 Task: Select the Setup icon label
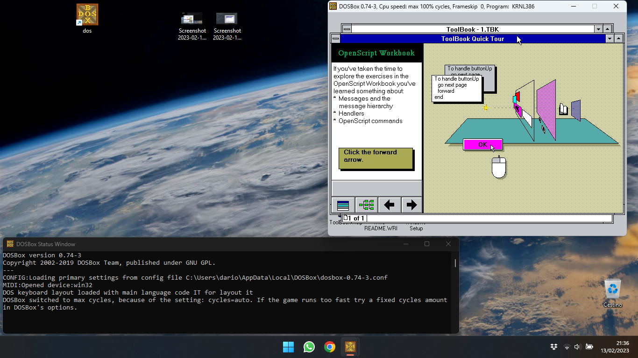pyautogui.click(x=416, y=228)
